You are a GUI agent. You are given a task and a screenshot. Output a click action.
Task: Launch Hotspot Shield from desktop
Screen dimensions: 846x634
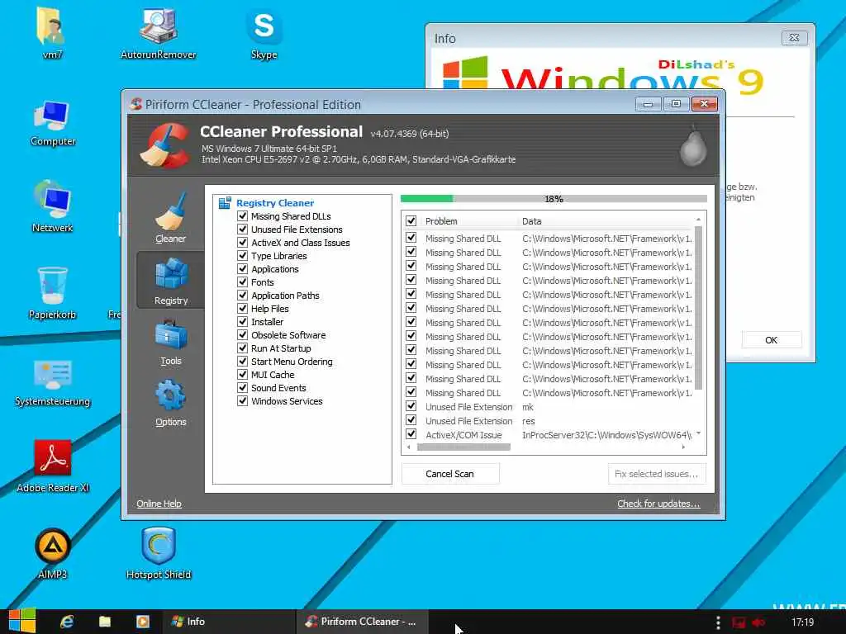pyautogui.click(x=158, y=553)
